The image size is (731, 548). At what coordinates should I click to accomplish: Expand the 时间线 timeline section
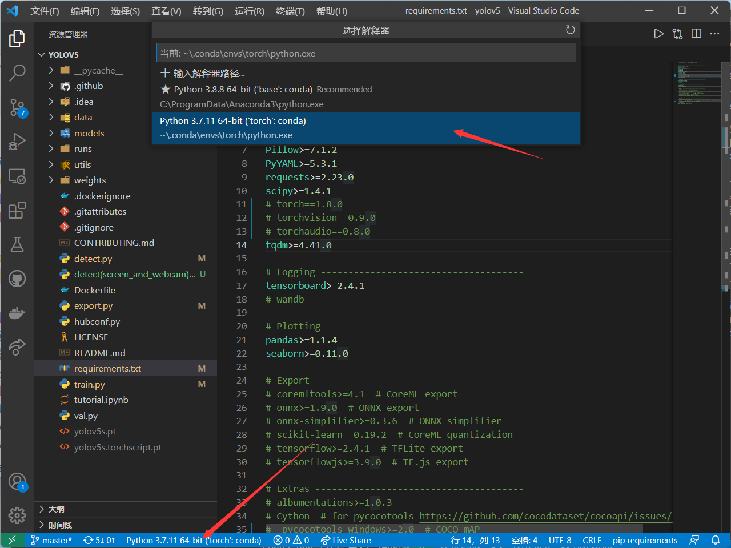126,525
